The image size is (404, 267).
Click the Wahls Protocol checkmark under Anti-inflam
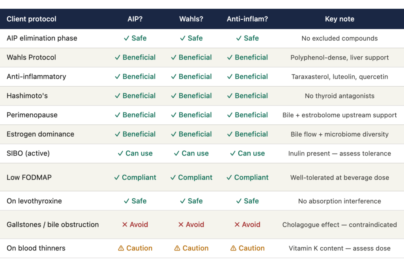coord(230,57)
